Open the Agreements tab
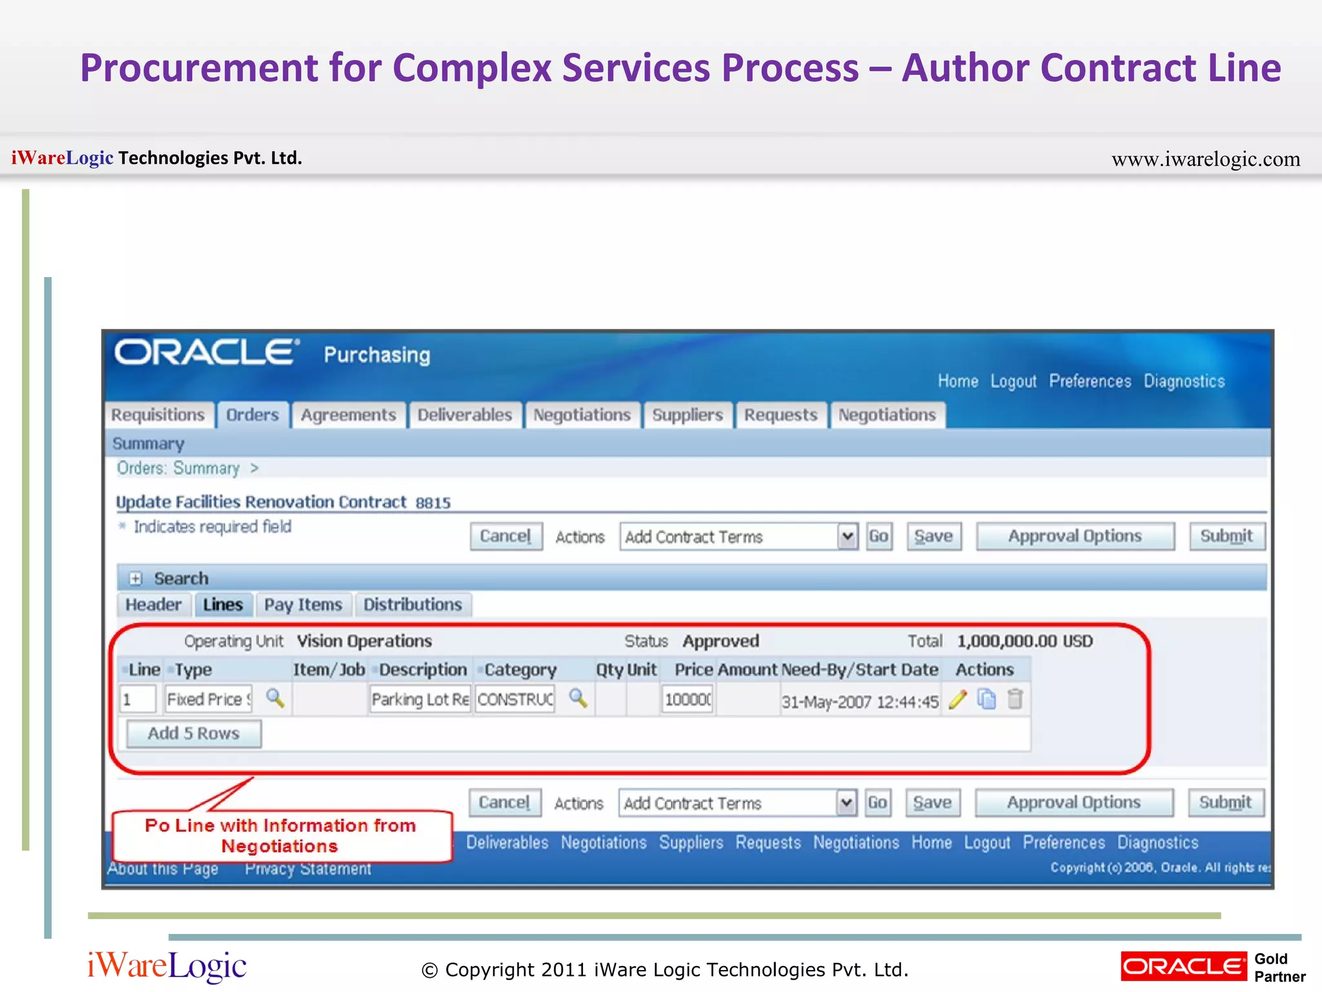Image resolution: width=1322 pixels, height=992 pixels. pyautogui.click(x=349, y=415)
